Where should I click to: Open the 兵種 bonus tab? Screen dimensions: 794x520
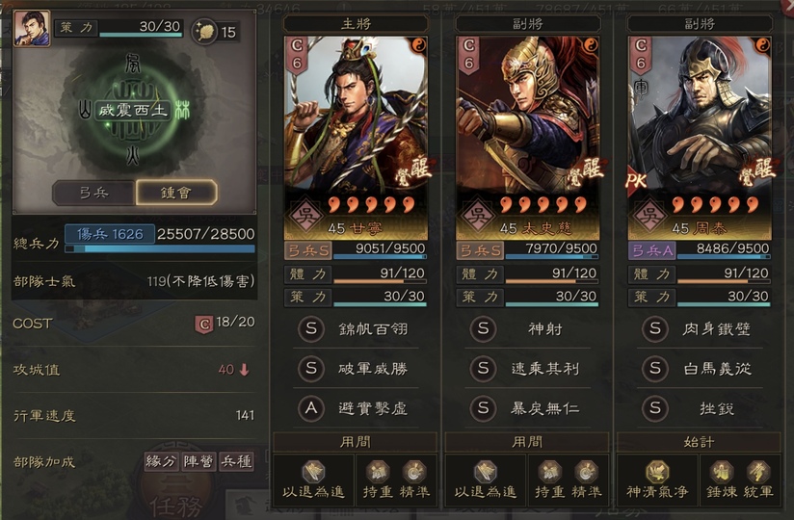[236, 461]
